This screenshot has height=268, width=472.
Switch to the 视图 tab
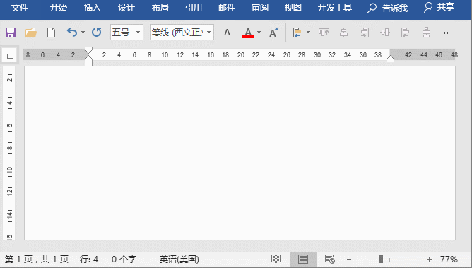pyautogui.click(x=293, y=8)
